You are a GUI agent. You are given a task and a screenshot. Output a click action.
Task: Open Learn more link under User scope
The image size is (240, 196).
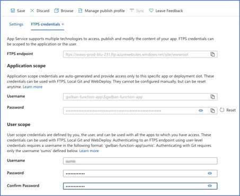click(x=89, y=151)
